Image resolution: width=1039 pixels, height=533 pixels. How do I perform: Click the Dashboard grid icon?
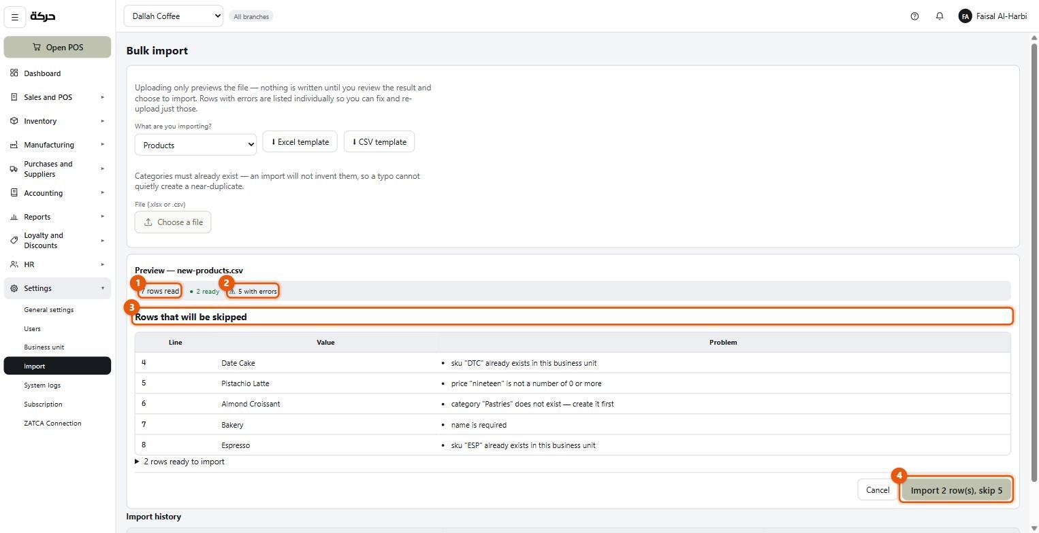pyautogui.click(x=14, y=73)
